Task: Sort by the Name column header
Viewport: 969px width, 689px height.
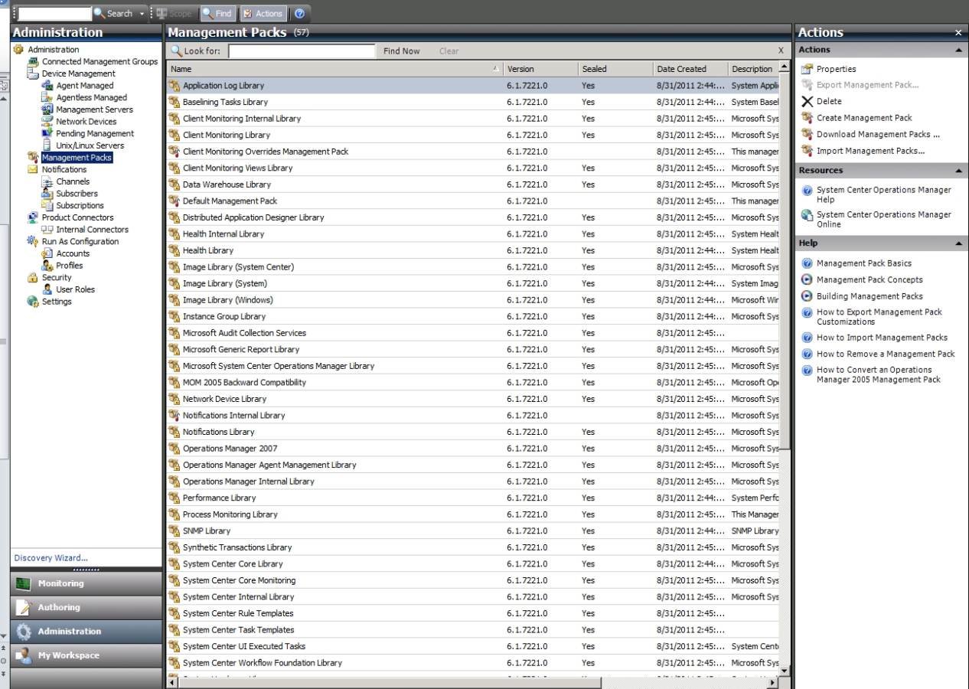Action: click(334, 69)
